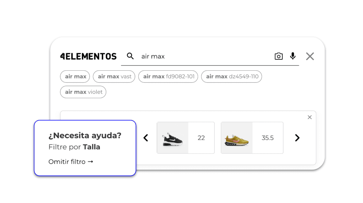The width and height of the screenshot is (363, 203).
Task: Click 'Omitir filtro' link
Action: [71, 162]
